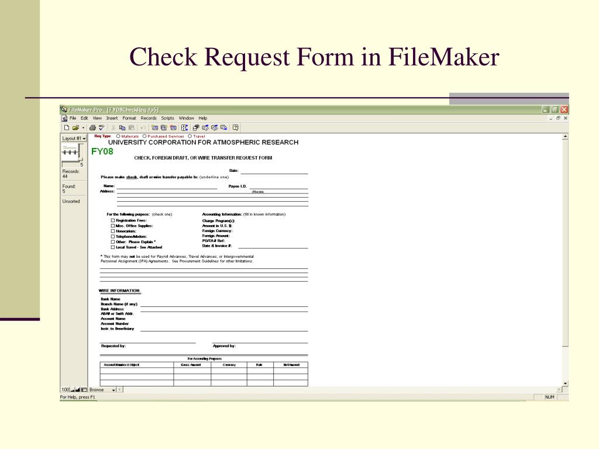The height and width of the screenshot is (449, 599).
Task: Expand the arrow beside the Open icon
Action: (83, 128)
